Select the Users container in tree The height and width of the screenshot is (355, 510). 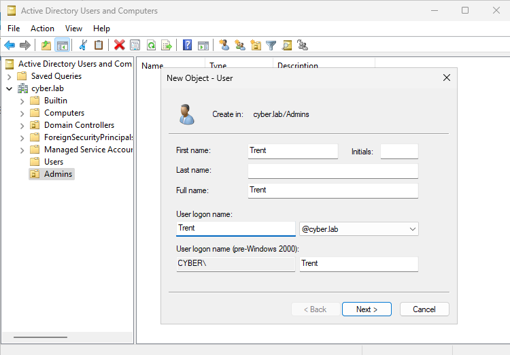tap(53, 162)
